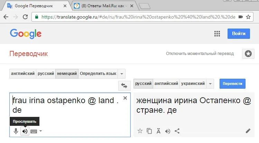Bookmark page with the star icon
The width and height of the screenshot is (259, 143).
click(x=248, y=17)
